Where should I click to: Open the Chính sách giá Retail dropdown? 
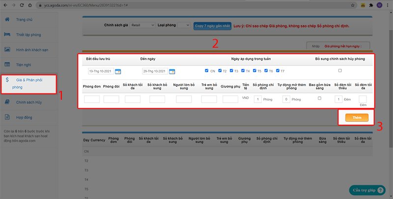coord(143,25)
